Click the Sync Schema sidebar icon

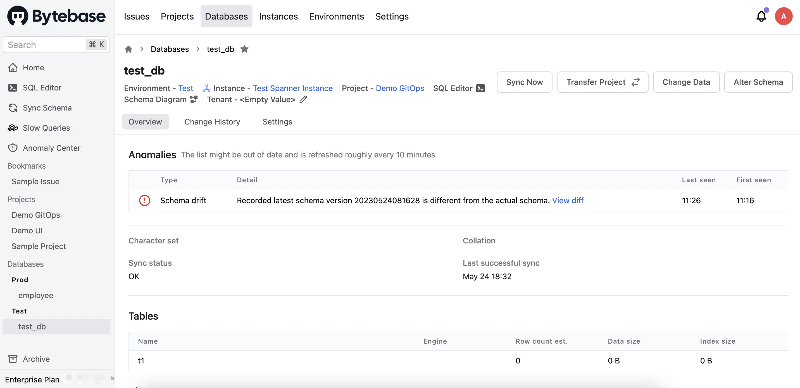[x=13, y=108]
